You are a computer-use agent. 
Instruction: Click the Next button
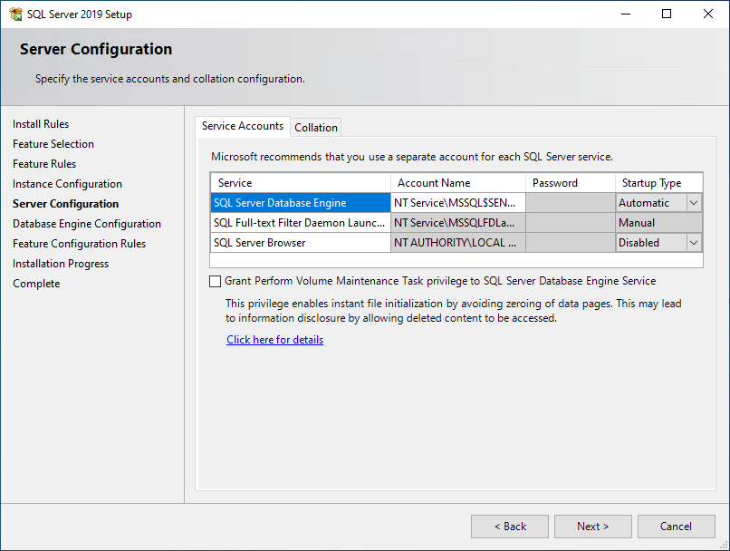pos(592,526)
